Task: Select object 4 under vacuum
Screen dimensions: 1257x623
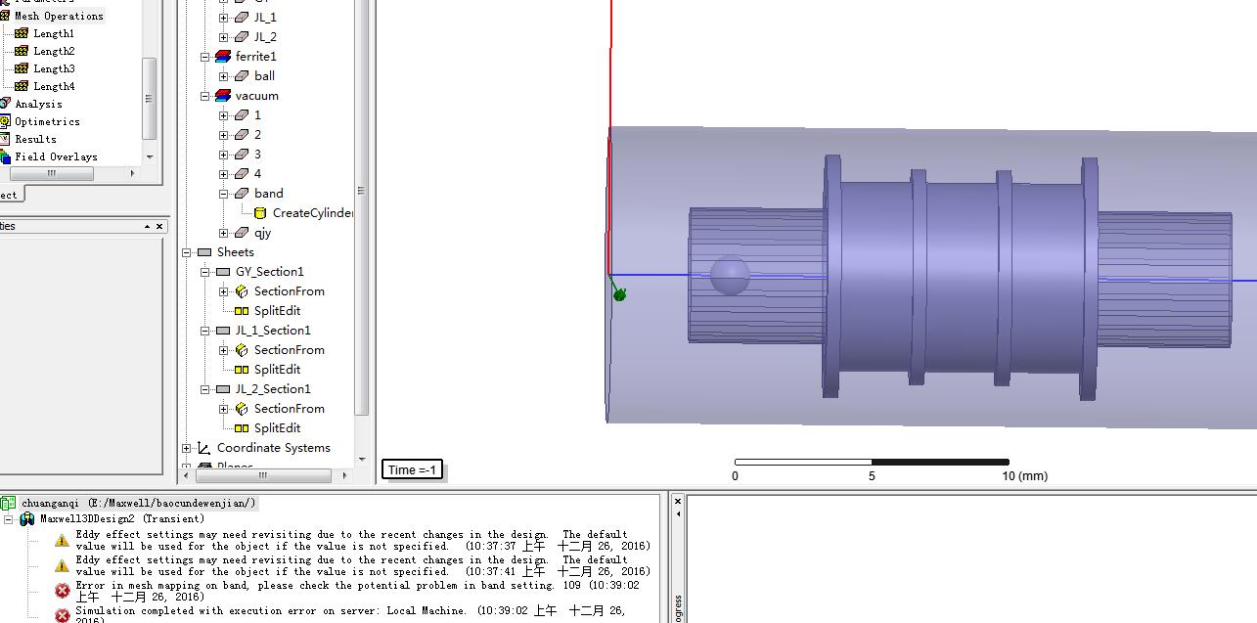Action: (258, 174)
